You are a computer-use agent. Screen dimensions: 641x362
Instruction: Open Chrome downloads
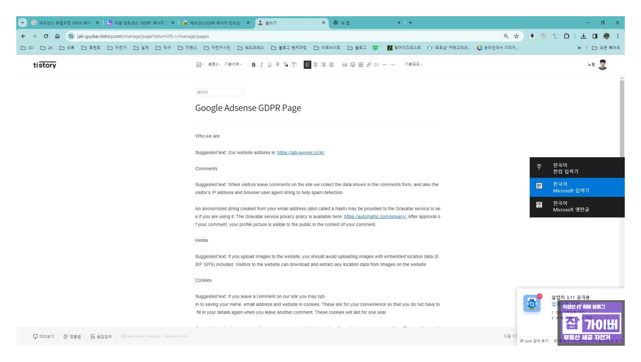click(x=584, y=36)
